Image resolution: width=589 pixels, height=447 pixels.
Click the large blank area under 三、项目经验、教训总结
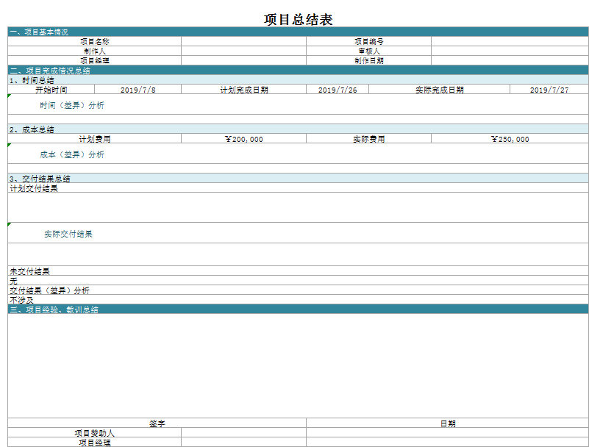point(298,365)
